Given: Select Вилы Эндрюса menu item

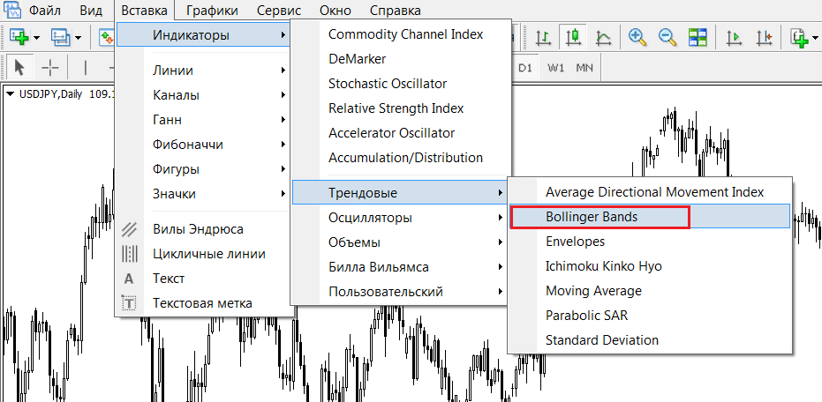Looking at the screenshot, I should (203, 228).
